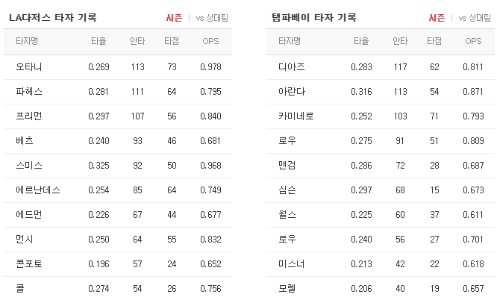Screen dimensions: 497x303
Task: Select the 오타니 batter row
Action: (118, 67)
